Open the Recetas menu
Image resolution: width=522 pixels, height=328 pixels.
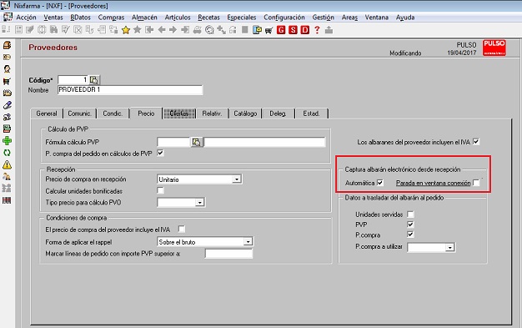(208, 18)
